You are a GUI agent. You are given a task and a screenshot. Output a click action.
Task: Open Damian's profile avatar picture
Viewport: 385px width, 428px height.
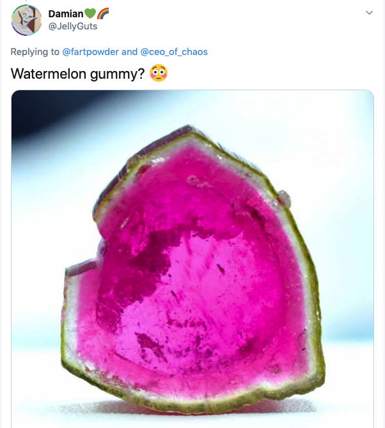pyautogui.click(x=26, y=20)
